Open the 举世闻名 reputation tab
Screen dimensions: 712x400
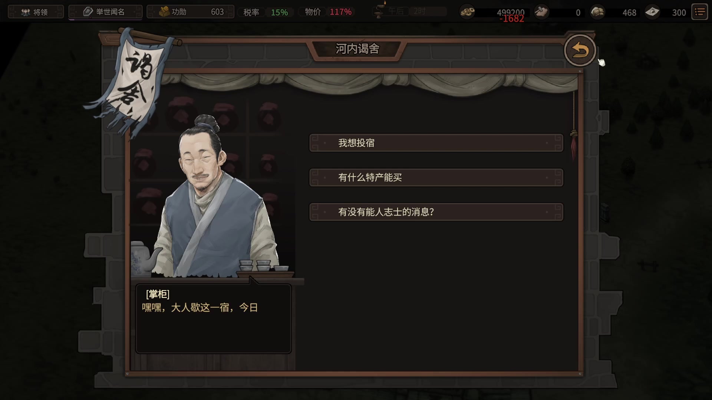105,12
